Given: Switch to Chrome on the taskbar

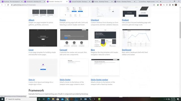Looking at the screenshot, I should coord(67,99).
